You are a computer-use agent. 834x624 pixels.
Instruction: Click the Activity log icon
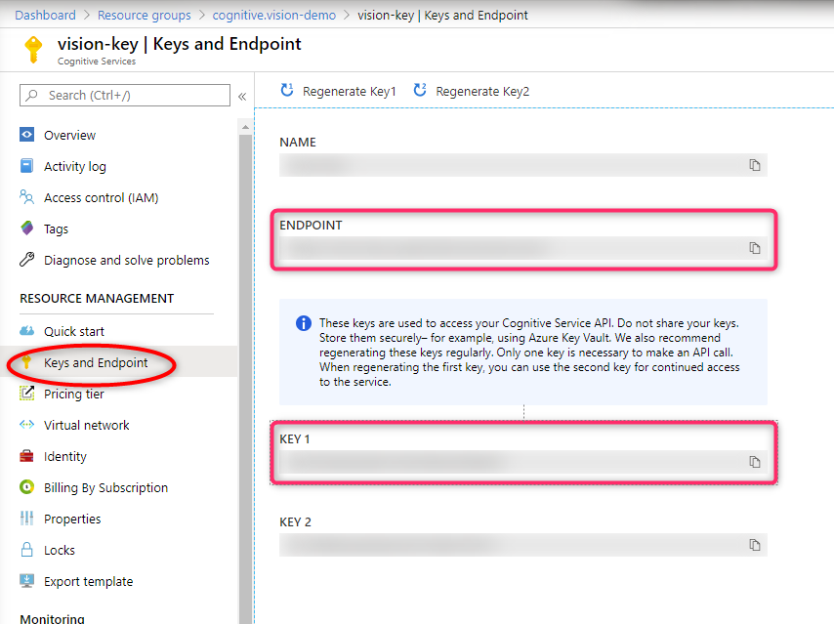point(26,166)
